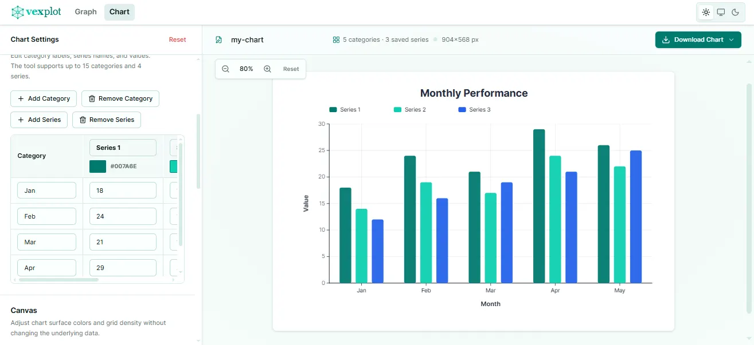Click the Jan category input field

pyautogui.click(x=46, y=191)
